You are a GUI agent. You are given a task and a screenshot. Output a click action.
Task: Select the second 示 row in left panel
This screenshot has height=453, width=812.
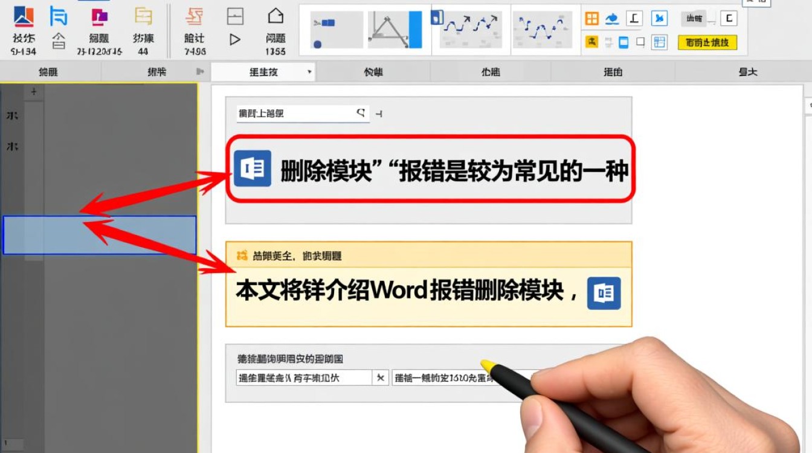coord(12,146)
